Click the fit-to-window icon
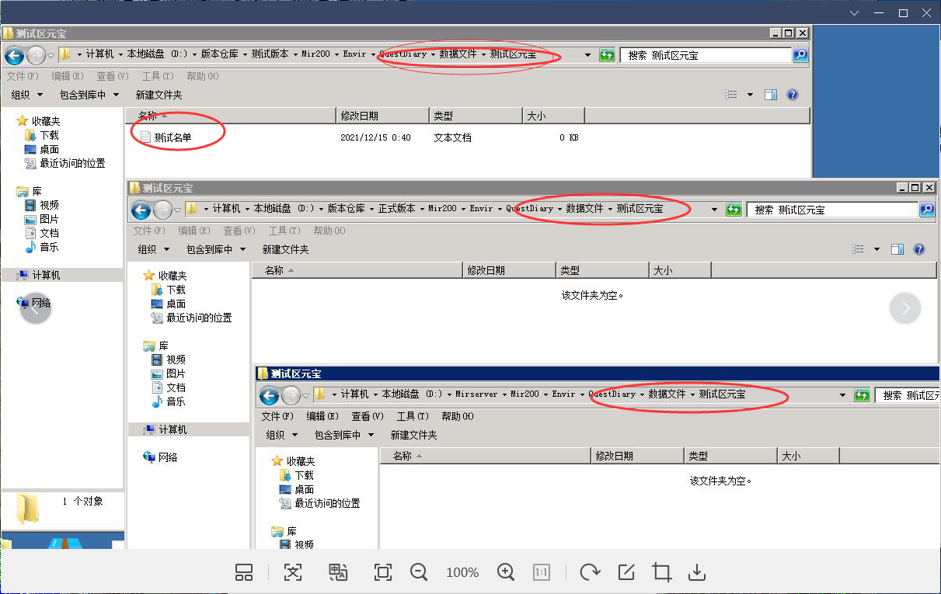This screenshot has height=594, width=941. [382, 573]
